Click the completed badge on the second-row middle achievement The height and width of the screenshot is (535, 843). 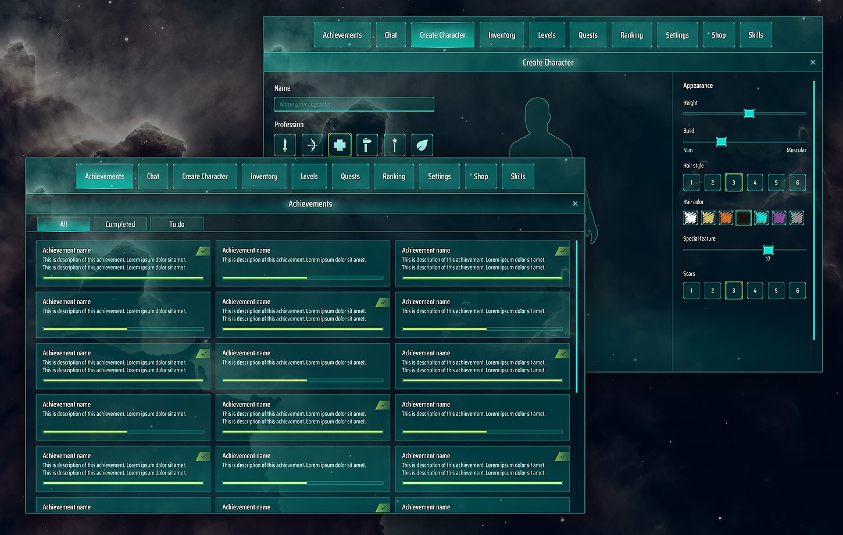pyautogui.click(x=382, y=302)
